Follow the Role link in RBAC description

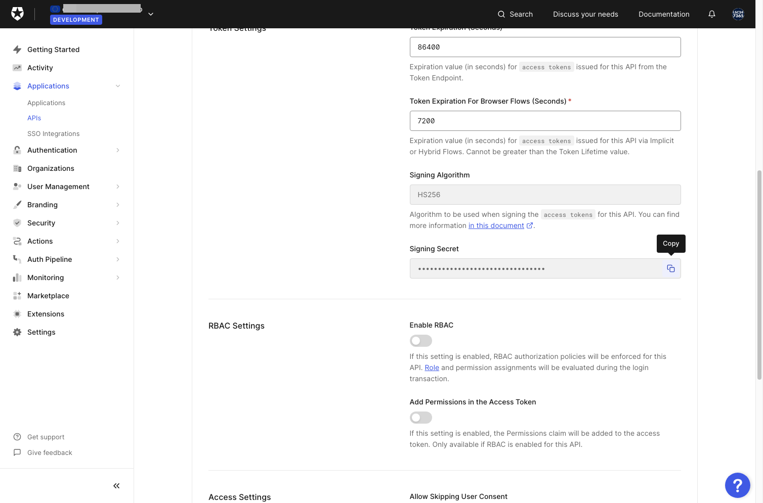pos(432,368)
